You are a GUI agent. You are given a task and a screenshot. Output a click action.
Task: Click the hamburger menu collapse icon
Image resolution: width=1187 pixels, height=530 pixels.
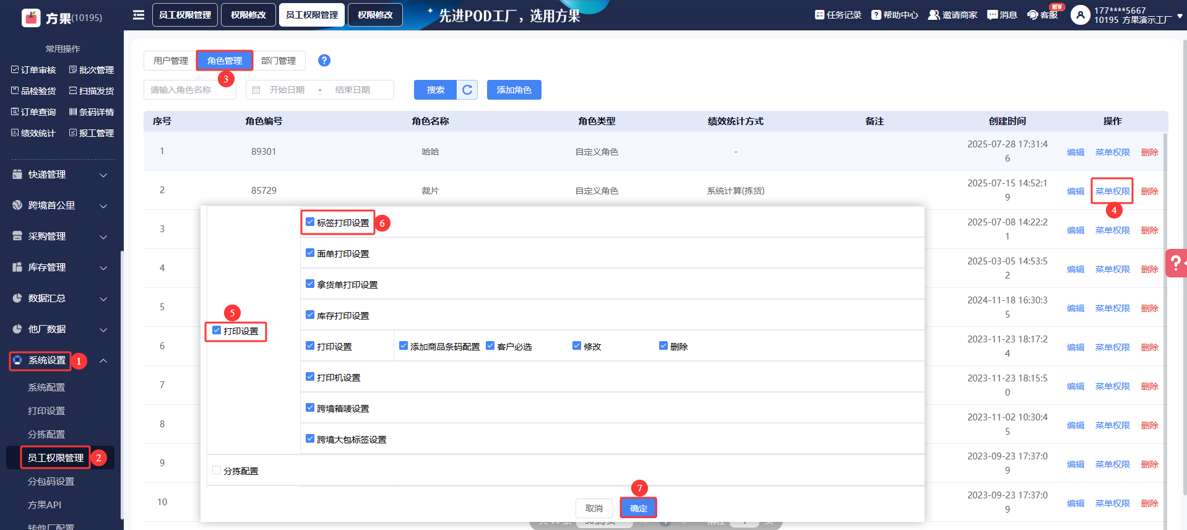[x=139, y=15]
